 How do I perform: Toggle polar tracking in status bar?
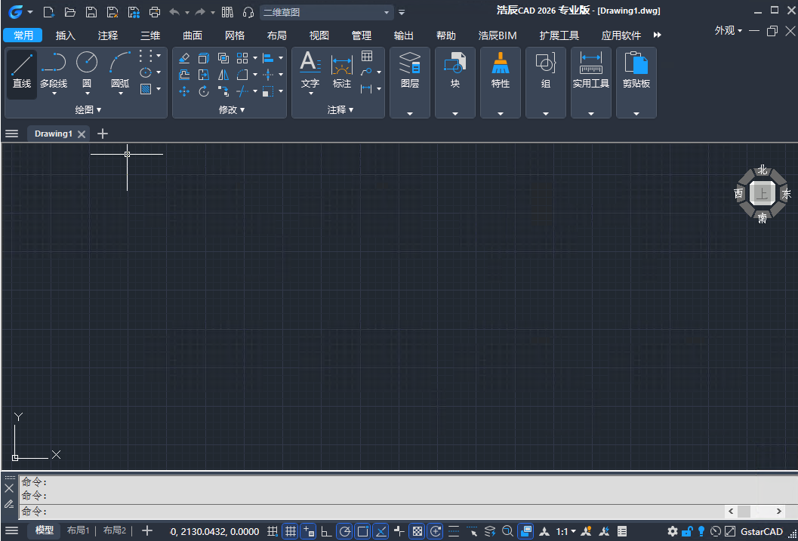[344, 531]
